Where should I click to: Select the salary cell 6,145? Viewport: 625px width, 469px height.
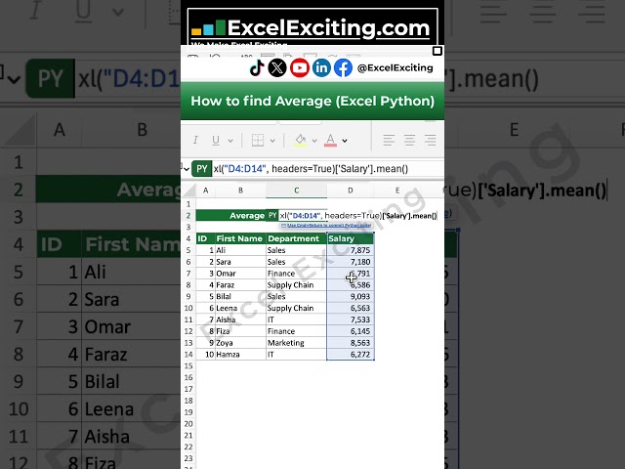click(x=351, y=331)
